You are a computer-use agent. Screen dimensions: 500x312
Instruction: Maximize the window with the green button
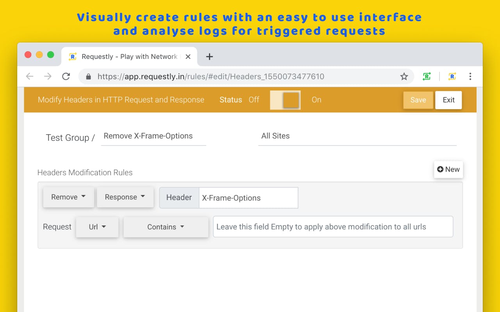point(50,55)
